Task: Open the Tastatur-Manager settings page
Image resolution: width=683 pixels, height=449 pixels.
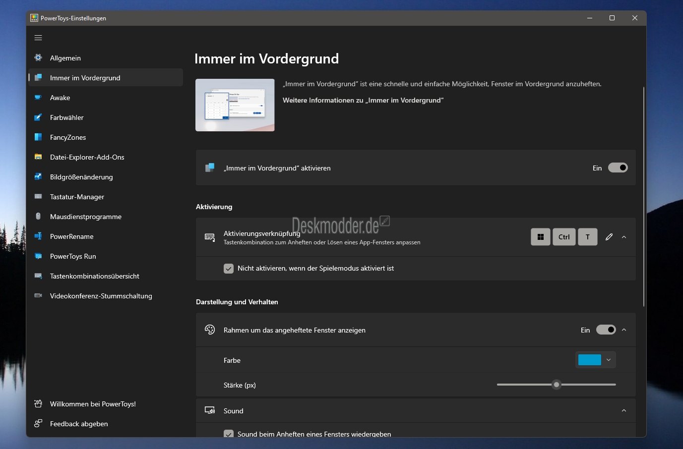Action: click(x=106, y=197)
